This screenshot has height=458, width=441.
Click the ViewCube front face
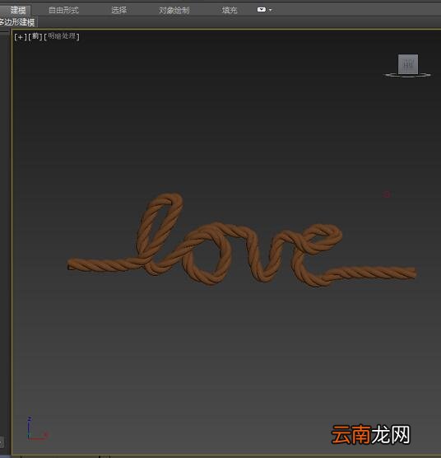tap(408, 64)
